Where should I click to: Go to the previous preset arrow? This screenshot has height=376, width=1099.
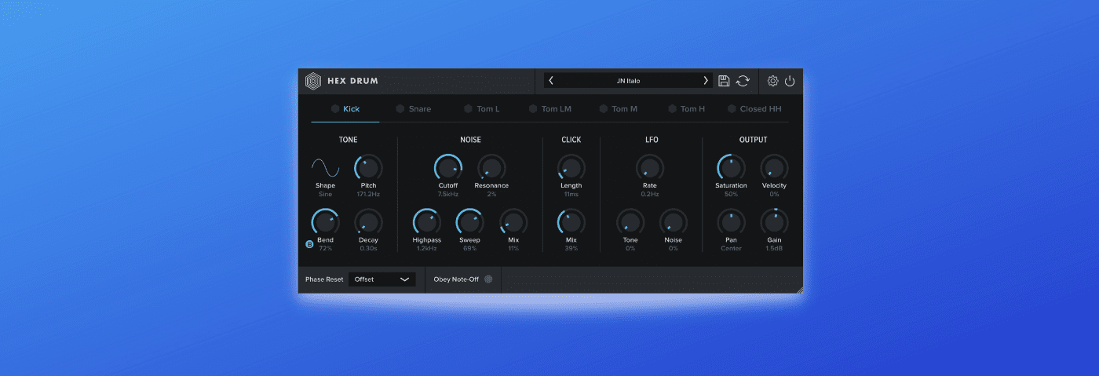tap(551, 81)
